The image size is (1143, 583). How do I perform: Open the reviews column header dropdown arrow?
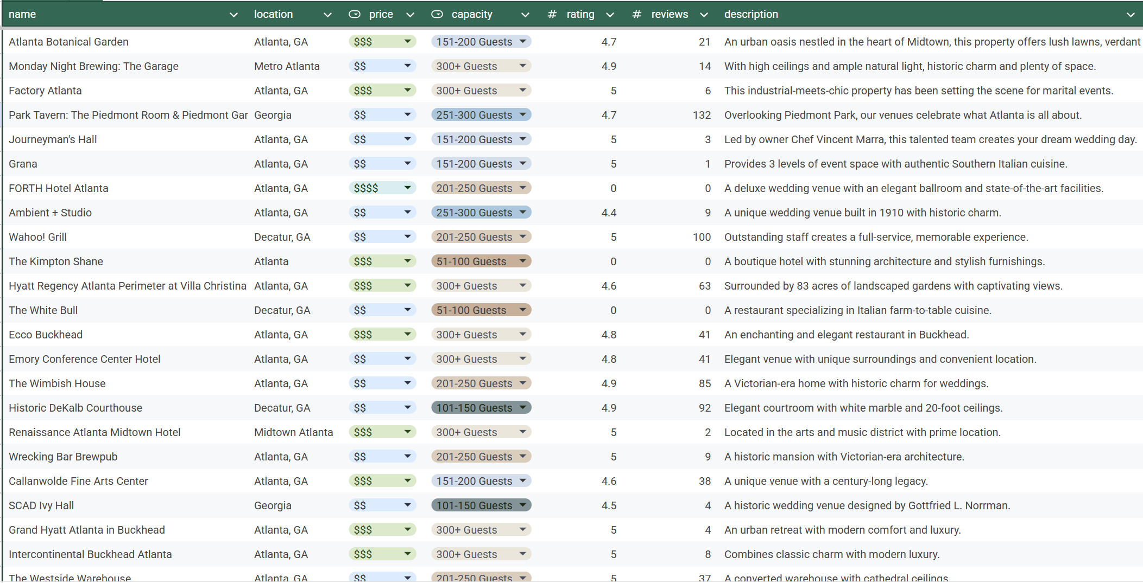pyautogui.click(x=704, y=15)
